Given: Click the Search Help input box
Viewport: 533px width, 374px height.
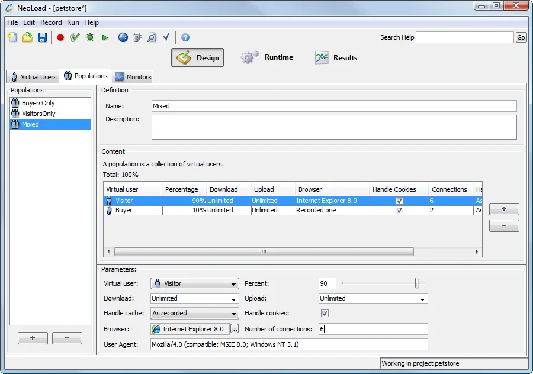Looking at the screenshot, I should (465, 37).
